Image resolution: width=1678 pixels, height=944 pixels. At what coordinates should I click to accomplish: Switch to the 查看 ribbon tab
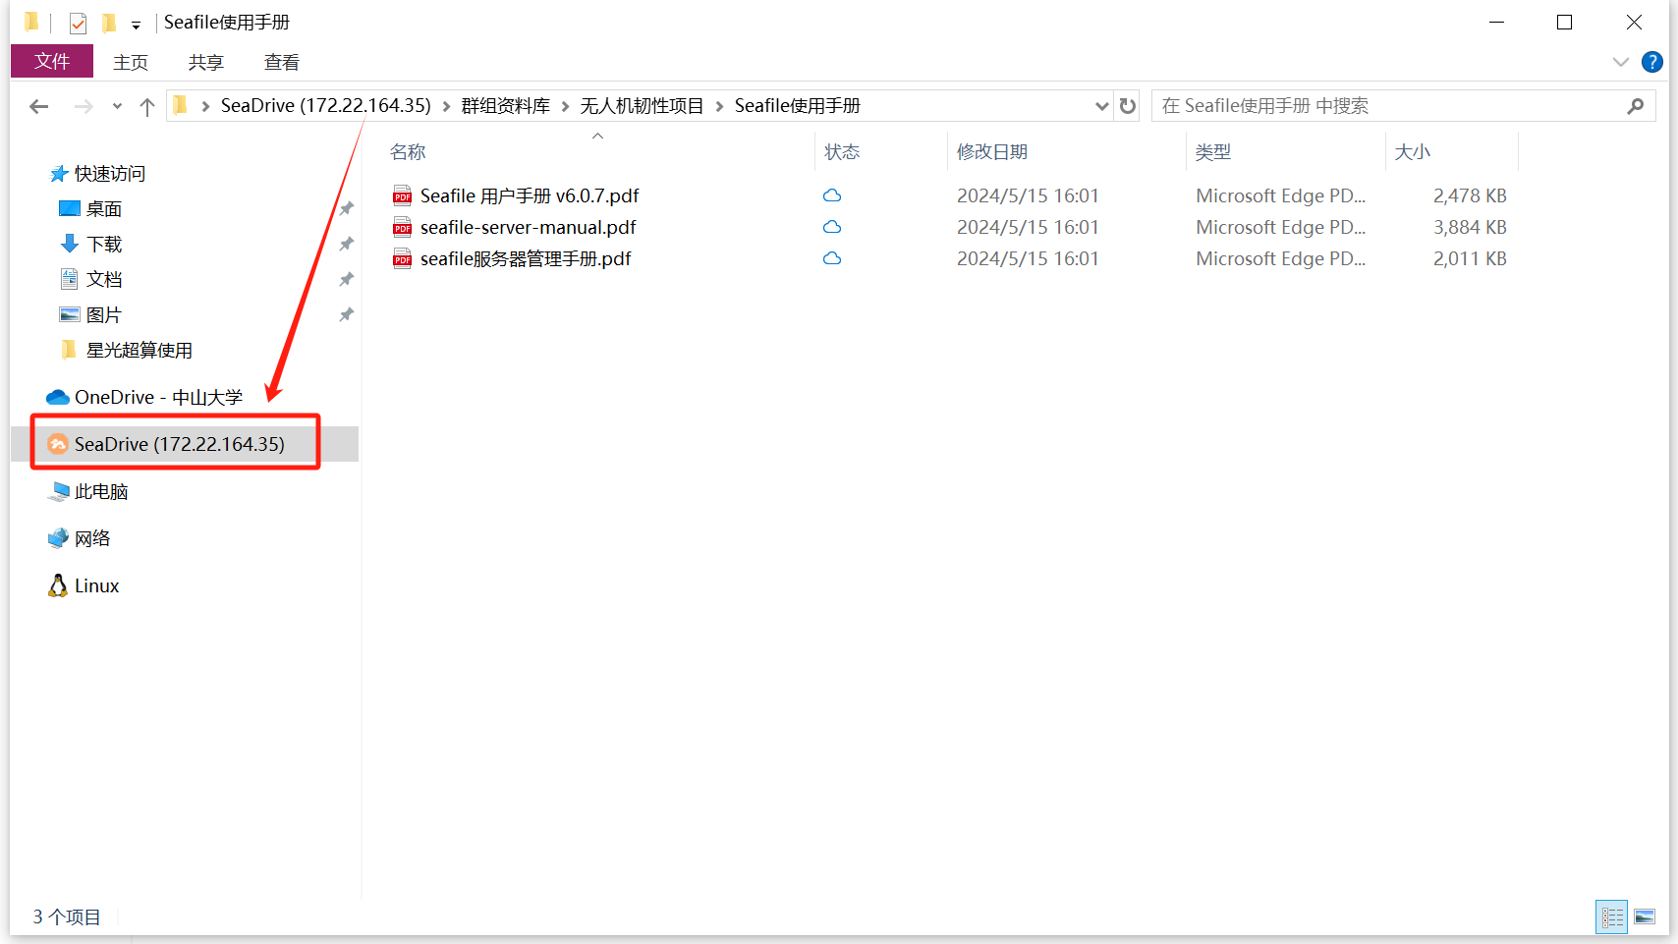coord(281,62)
